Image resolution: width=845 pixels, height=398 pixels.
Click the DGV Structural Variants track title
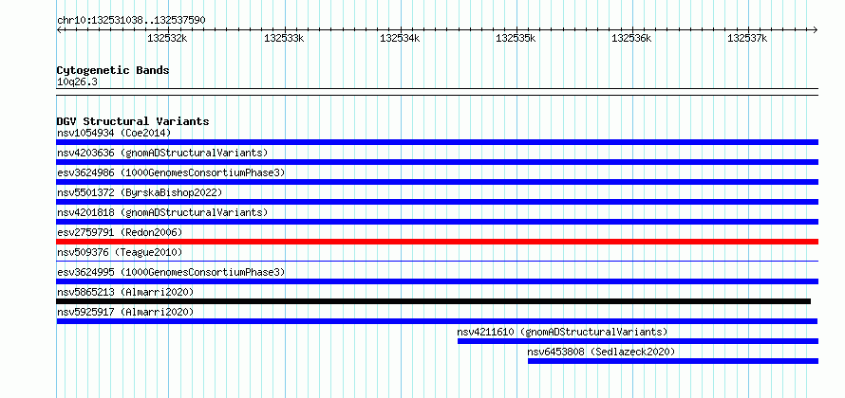point(133,121)
